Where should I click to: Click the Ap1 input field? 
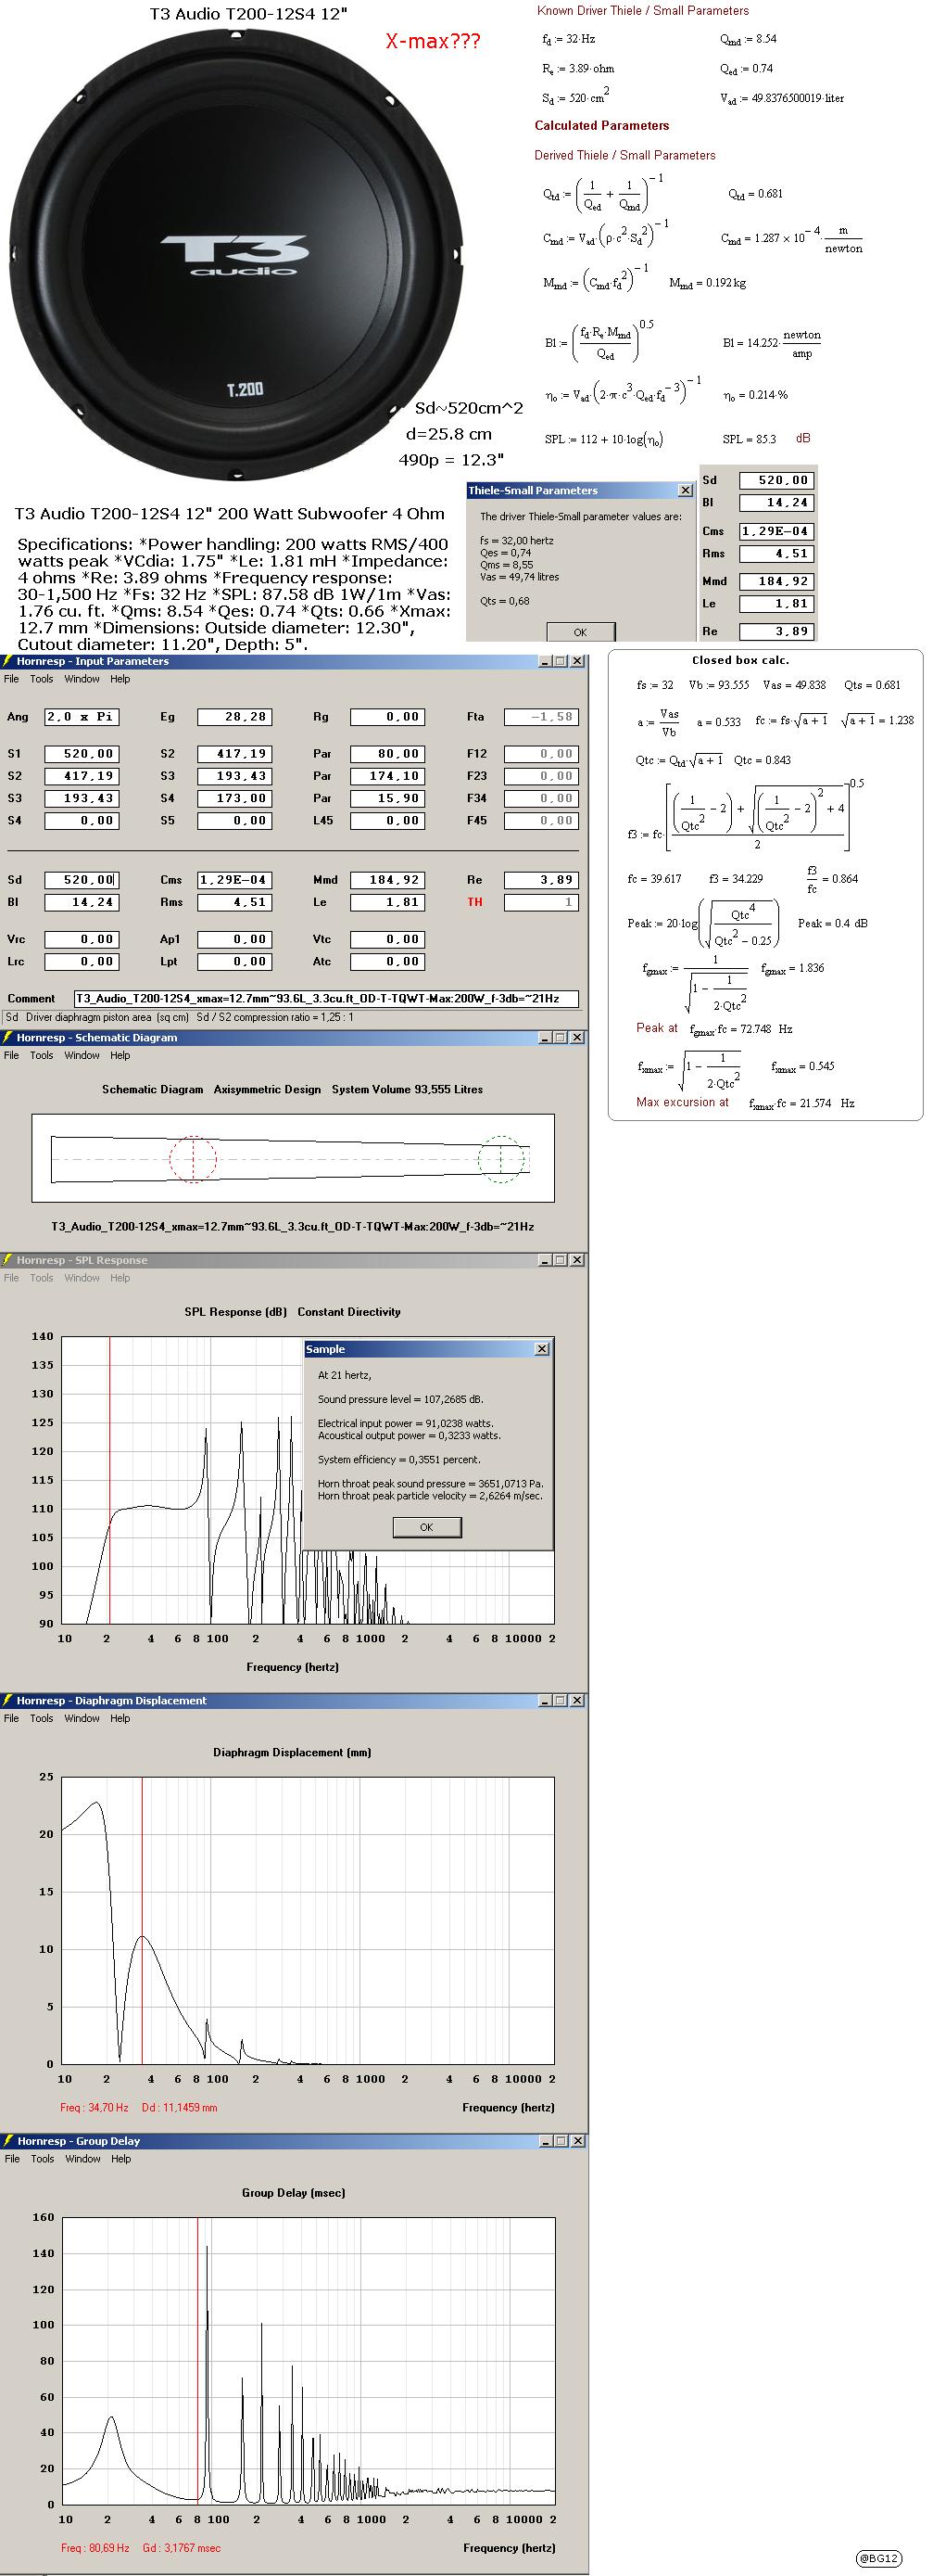tap(234, 939)
